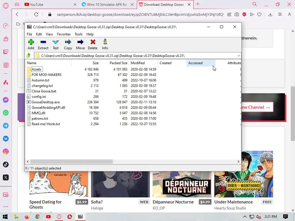Sort by the Accessed column header
The width and height of the screenshot is (295, 221).
tap(201, 63)
